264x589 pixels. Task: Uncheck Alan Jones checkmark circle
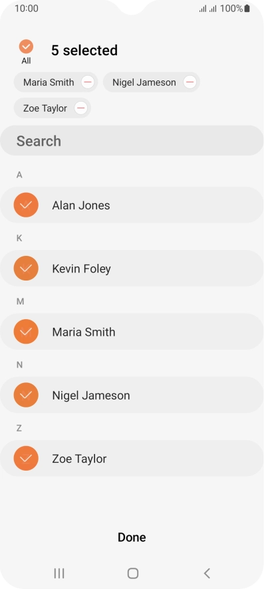(x=26, y=205)
